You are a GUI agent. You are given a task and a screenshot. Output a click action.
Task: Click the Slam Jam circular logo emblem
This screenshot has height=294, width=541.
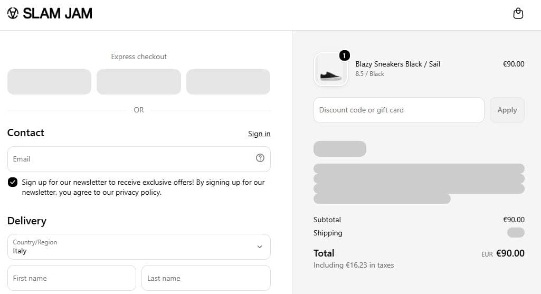tap(13, 13)
